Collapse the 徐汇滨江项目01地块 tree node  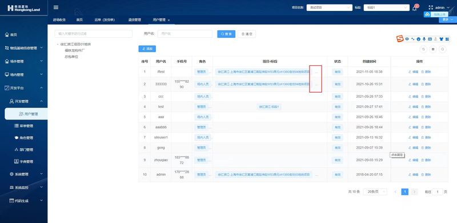58,45
